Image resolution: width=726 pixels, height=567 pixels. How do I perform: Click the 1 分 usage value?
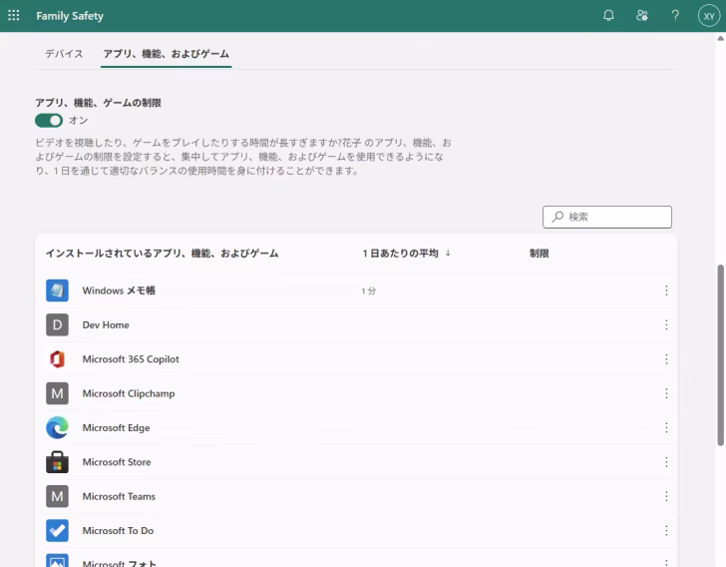tap(369, 290)
